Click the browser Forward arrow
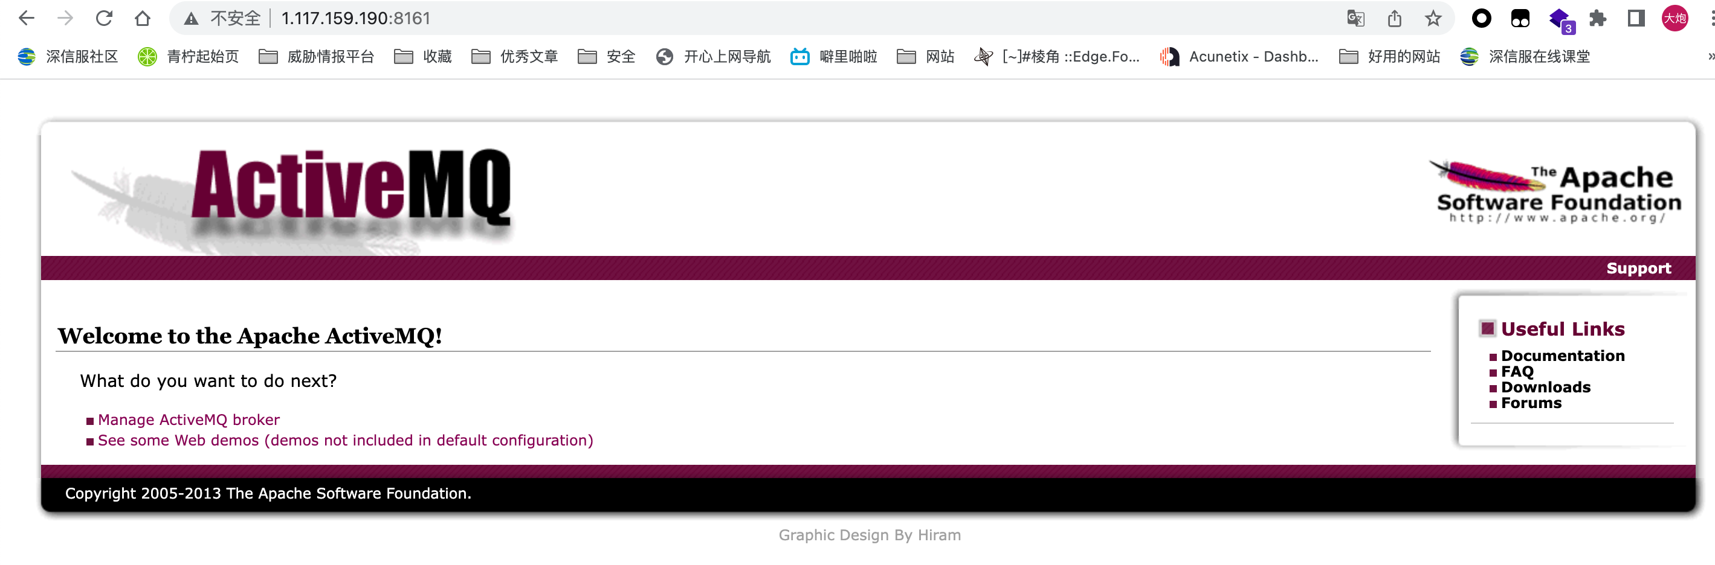The width and height of the screenshot is (1715, 565). tap(65, 18)
